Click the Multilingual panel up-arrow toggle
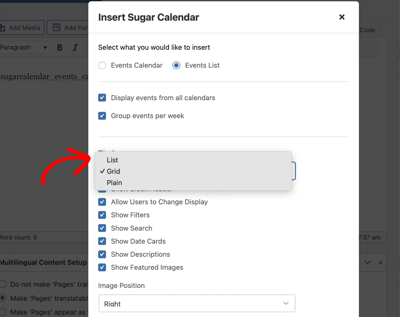The image size is (400, 317). pyautogui.click(x=380, y=262)
